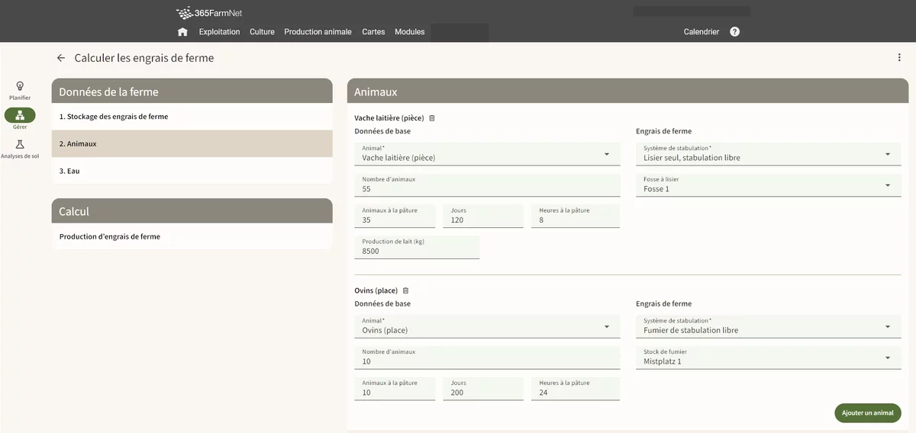Open the Stock de fumier dropdown
Viewport: 916px width, 433px height.
(x=888, y=358)
